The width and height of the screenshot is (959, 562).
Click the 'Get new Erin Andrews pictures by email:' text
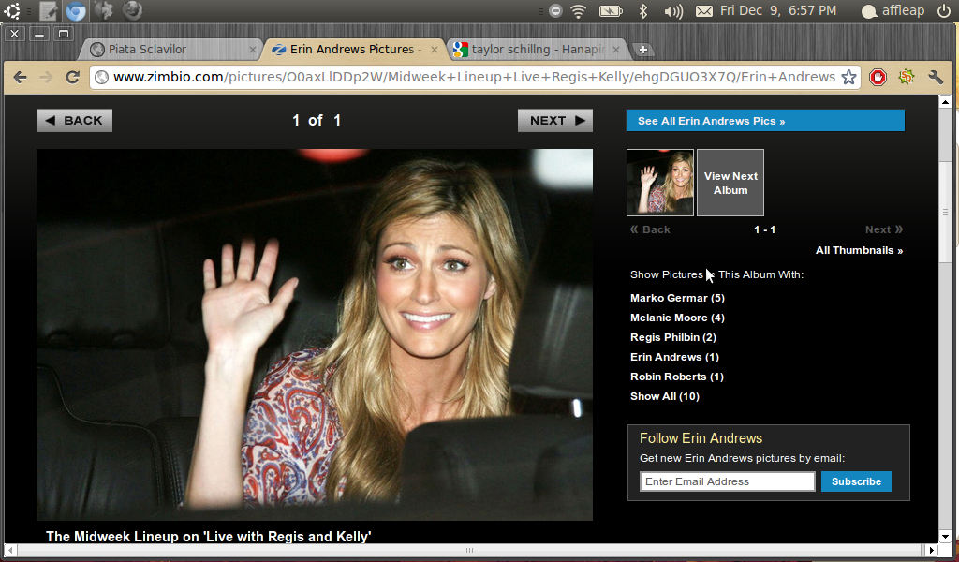click(x=742, y=458)
